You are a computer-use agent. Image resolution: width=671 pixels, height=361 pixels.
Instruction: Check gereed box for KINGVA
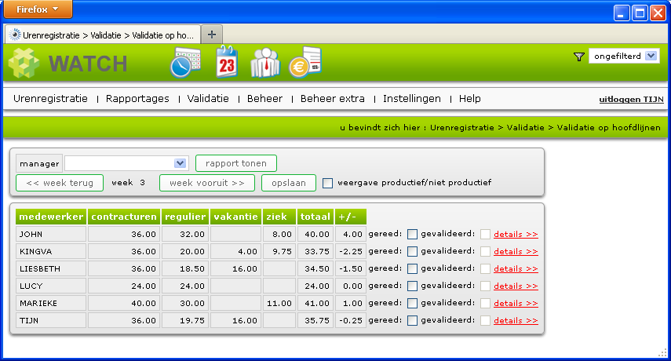[412, 251]
